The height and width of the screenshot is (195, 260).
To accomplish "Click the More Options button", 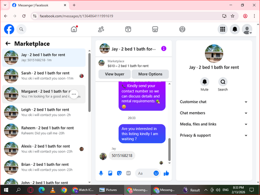I will coord(150,74).
